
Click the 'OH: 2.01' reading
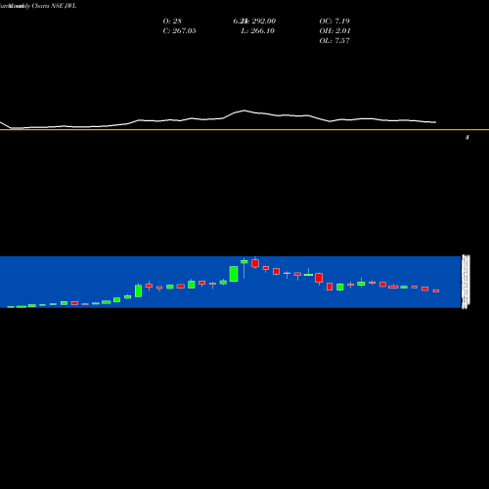pos(334,30)
